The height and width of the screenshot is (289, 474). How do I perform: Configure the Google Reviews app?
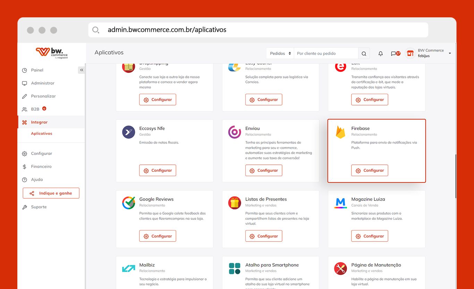click(158, 236)
